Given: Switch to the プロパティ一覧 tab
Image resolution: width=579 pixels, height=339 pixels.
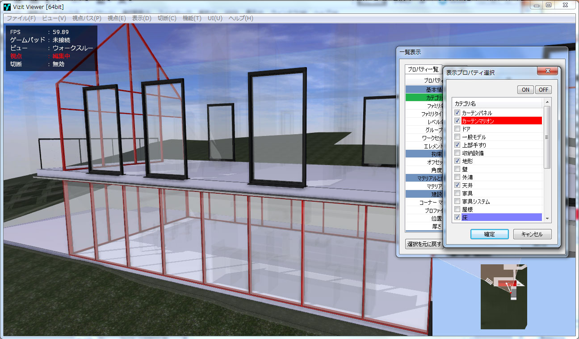Looking at the screenshot, I should click(x=423, y=69).
